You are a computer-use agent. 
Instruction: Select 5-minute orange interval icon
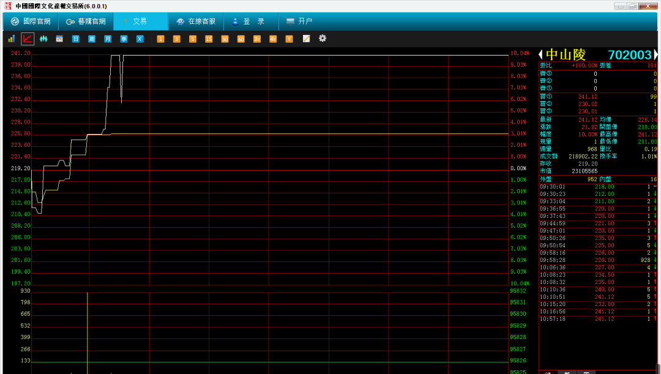click(x=193, y=39)
